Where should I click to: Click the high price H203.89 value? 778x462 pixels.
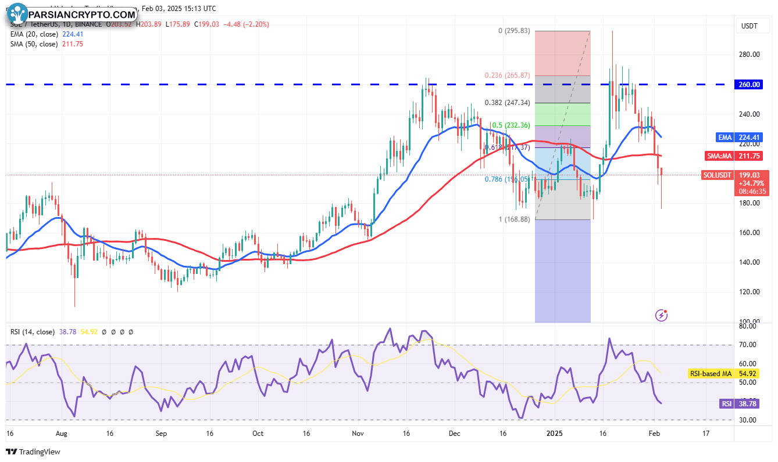[x=149, y=24]
